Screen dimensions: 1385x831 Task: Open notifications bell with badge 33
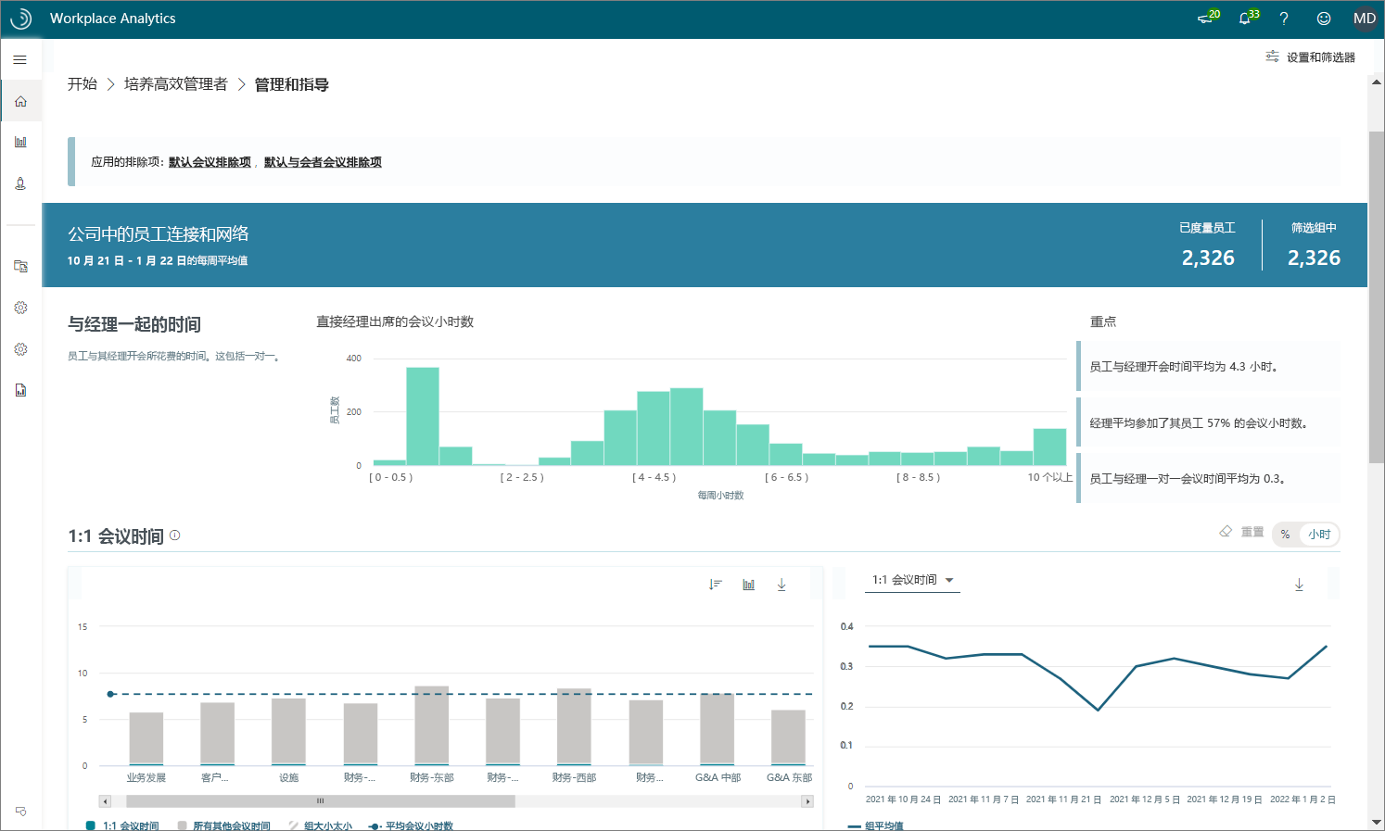point(1249,18)
